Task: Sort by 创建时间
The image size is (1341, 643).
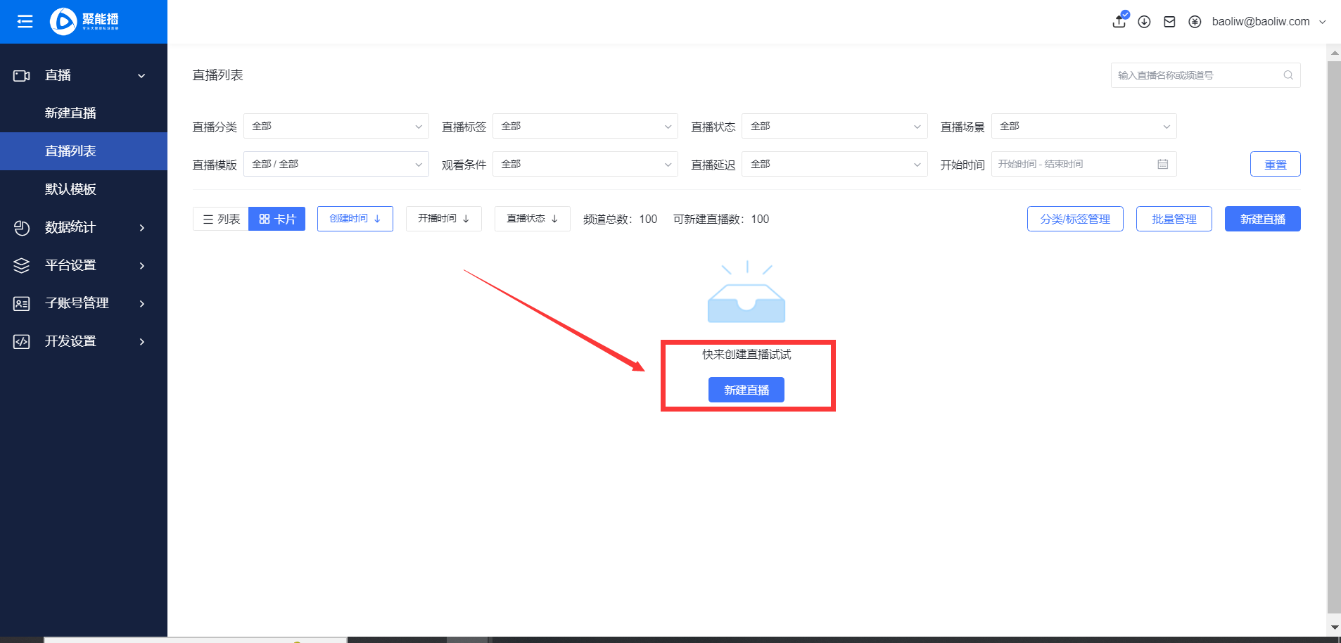Action: point(355,219)
